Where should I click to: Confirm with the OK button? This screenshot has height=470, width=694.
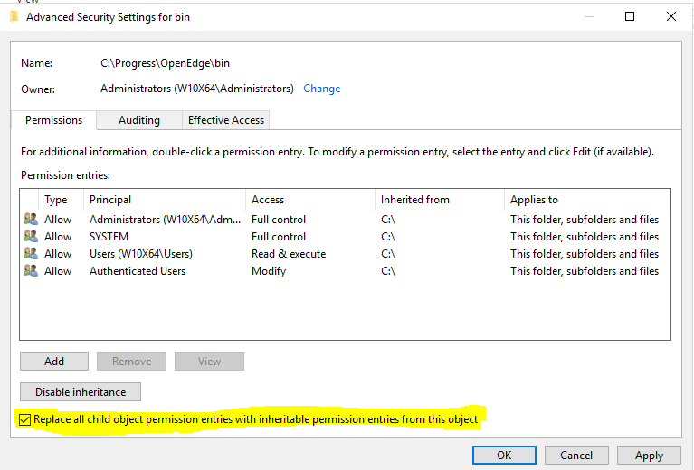click(504, 456)
